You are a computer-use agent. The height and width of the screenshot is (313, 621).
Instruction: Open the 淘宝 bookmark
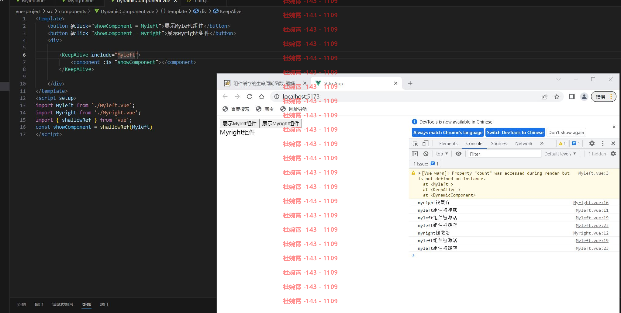tap(265, 109)
